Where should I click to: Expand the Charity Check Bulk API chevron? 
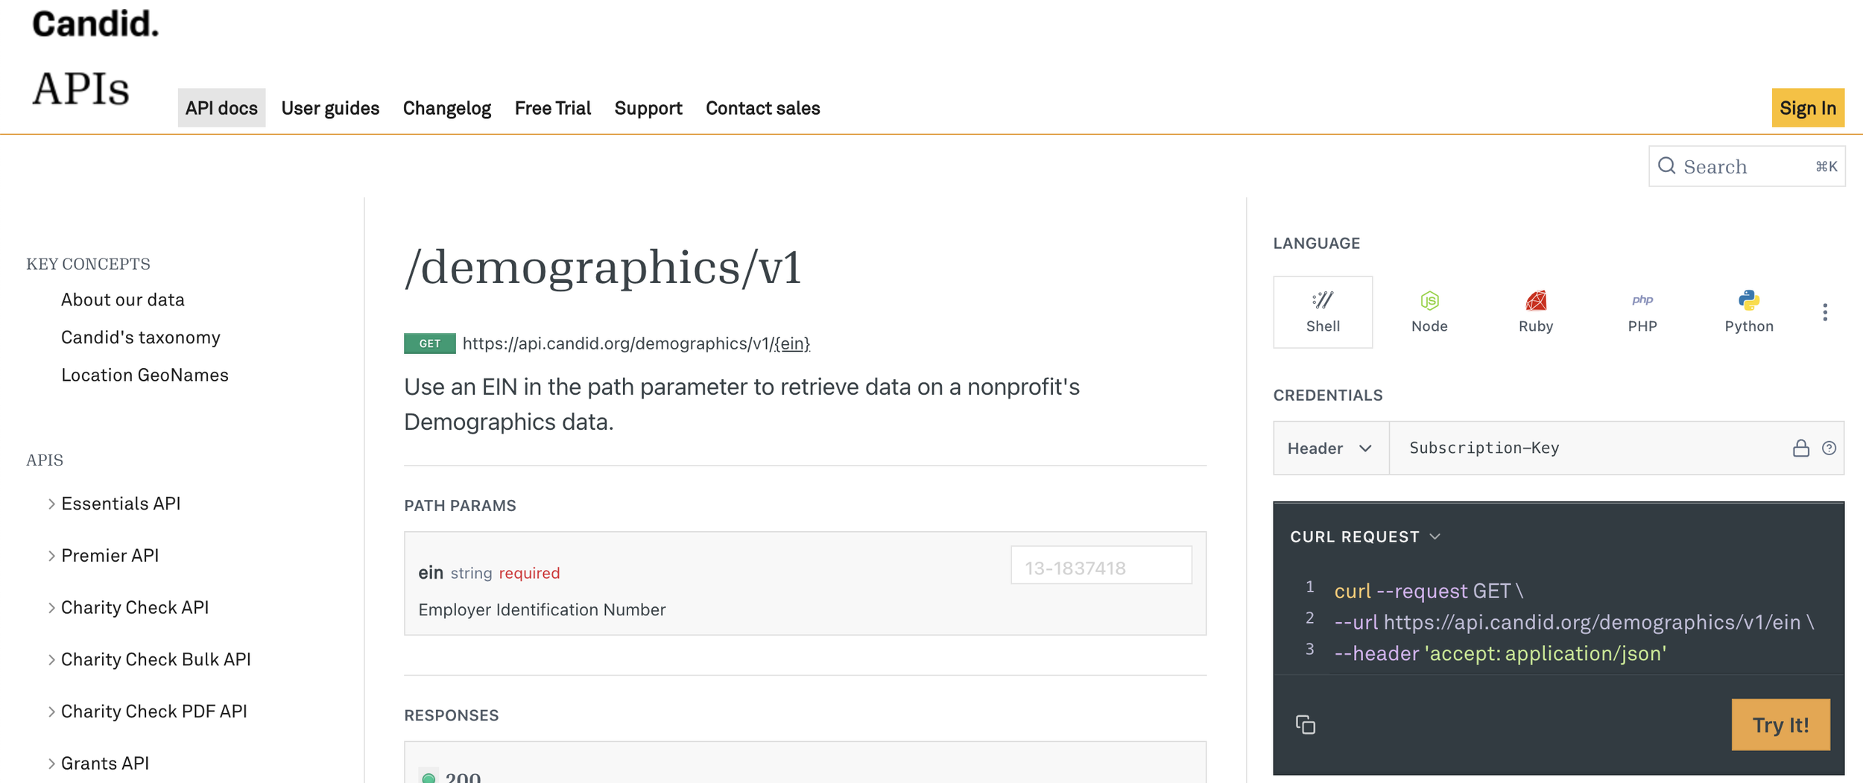pyautogui.click(x=51, y=659)
